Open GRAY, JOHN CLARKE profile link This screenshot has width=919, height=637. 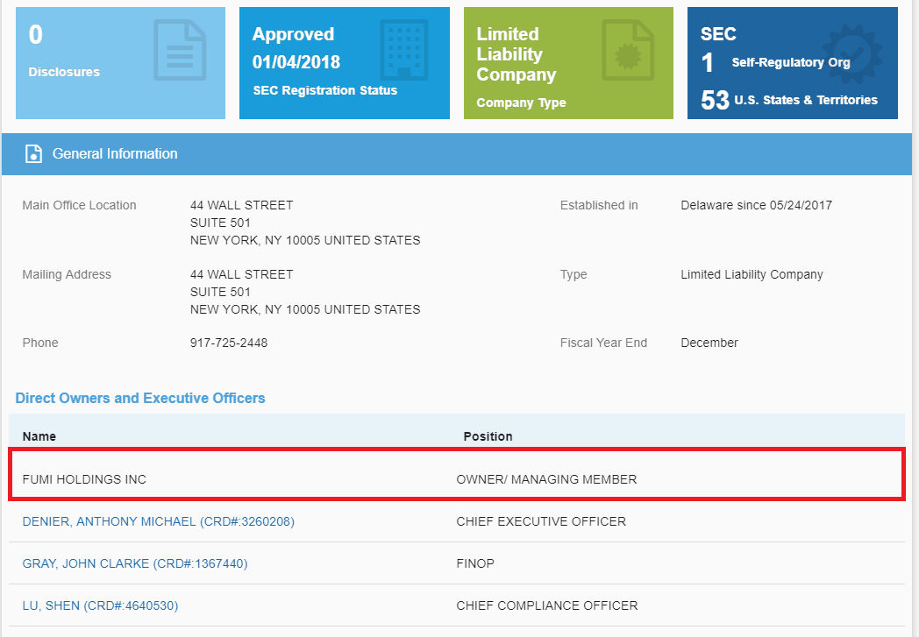[135, 563]
